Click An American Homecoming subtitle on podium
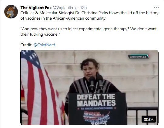Screen dimensions: 164x128 point(96,108)
